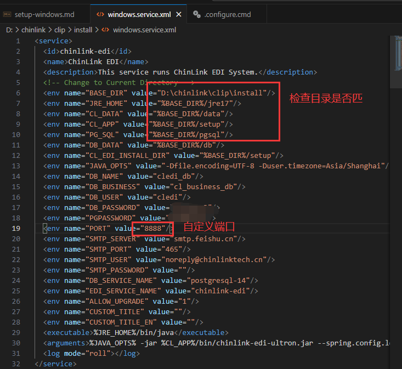The width and height of the screenshot is (402, 369).
Task: Switch to the setup-windows.md tab
Action: click(x=44, y=14)
